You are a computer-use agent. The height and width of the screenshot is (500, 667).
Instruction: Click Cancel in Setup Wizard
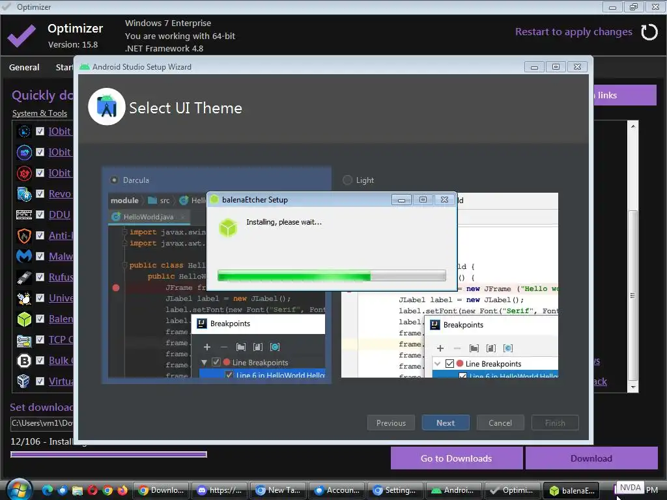(x=500, y=423)
